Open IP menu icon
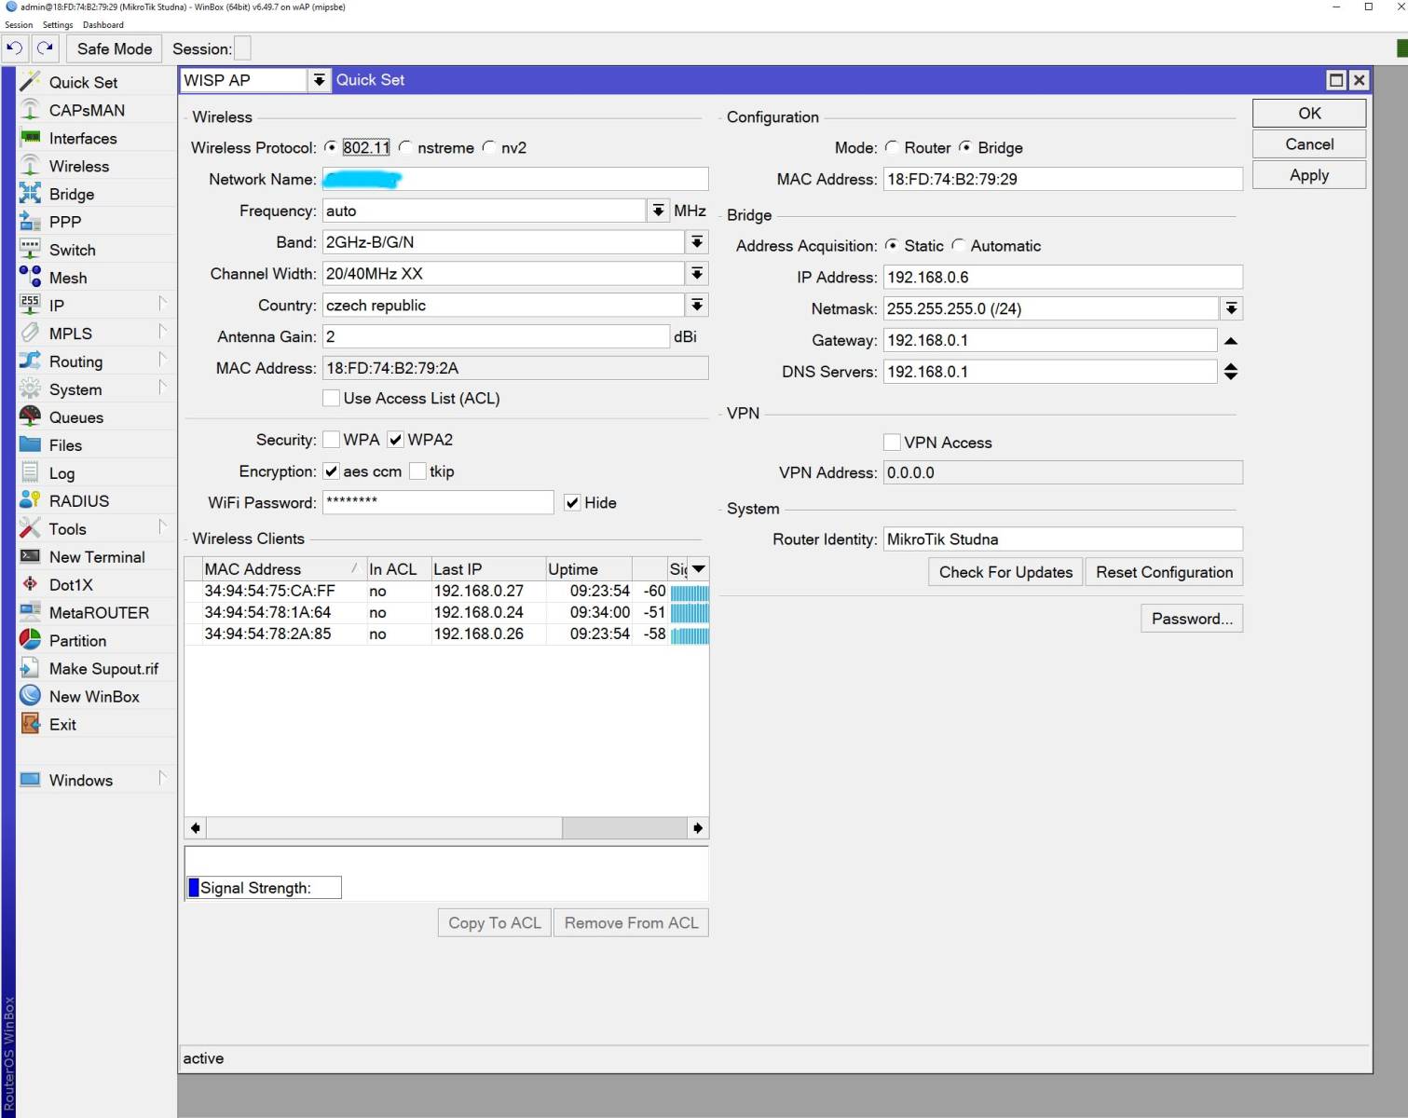Image resolution: width=1408 pixels, height=1118 pixels. (30, 305)
